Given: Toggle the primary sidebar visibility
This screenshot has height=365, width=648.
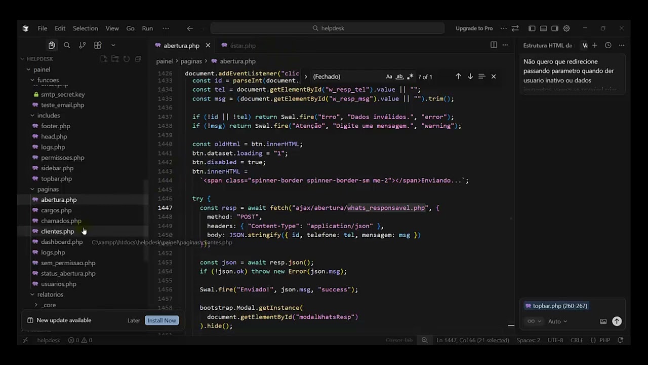Looking at the screenshot, I should [x=532, y=28].
